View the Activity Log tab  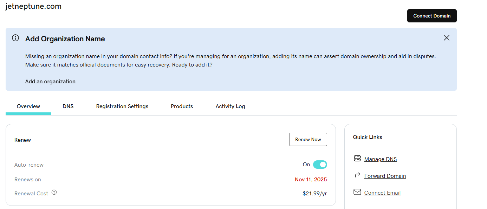230,106
